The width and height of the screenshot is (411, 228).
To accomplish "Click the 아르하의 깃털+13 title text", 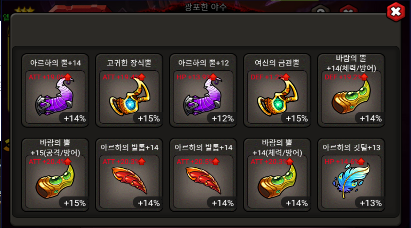I will tap(351, 148).
